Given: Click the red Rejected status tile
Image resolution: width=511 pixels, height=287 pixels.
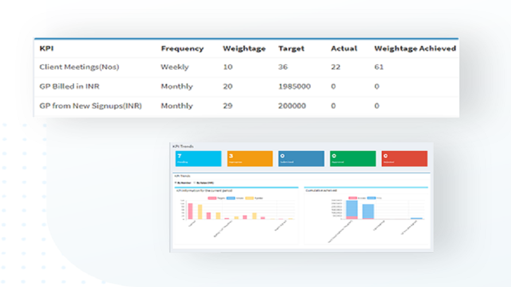Looking at the screenshot, I should [404, 158].
